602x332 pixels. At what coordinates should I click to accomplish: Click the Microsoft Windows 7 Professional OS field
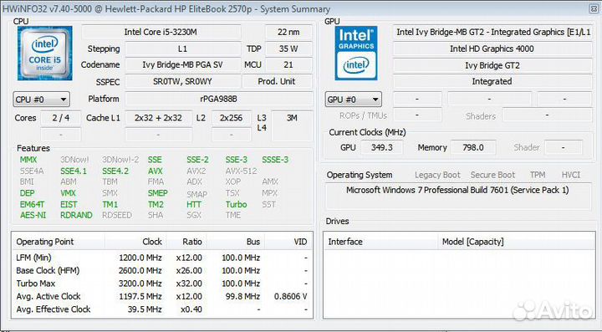point(457,196)
